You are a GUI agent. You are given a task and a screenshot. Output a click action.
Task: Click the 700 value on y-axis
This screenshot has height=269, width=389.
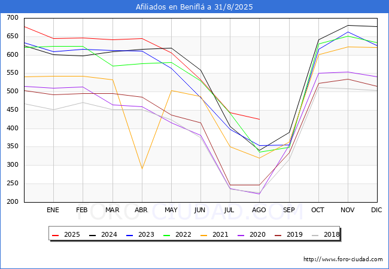11,18
